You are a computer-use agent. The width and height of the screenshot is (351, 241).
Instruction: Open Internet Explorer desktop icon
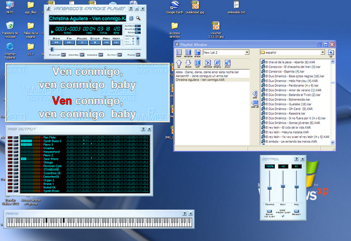(x=10, y=51)
